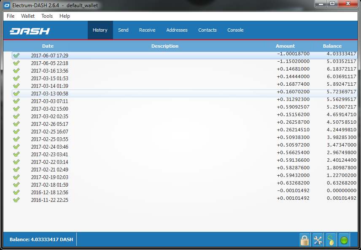Select balance 2.40124400 cell
The image size is (361, 250).
click(342, 160)
